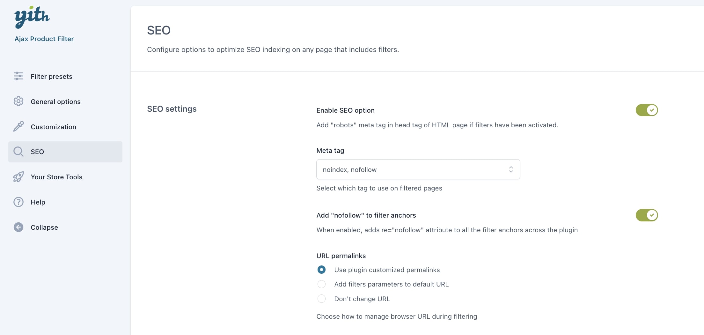This screenshot has height=335, width=704.
Task: Click the SEO magnifying glass icon
Action: 18,152
